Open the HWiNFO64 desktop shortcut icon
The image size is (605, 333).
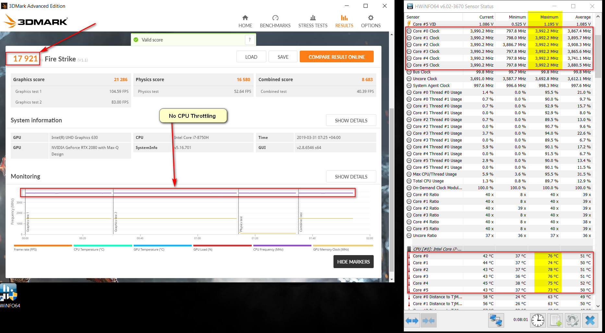pyautogui.click(x=8, y=292)
